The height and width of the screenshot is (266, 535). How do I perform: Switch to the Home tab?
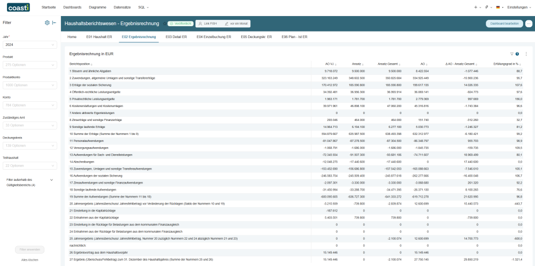[72, 36]
